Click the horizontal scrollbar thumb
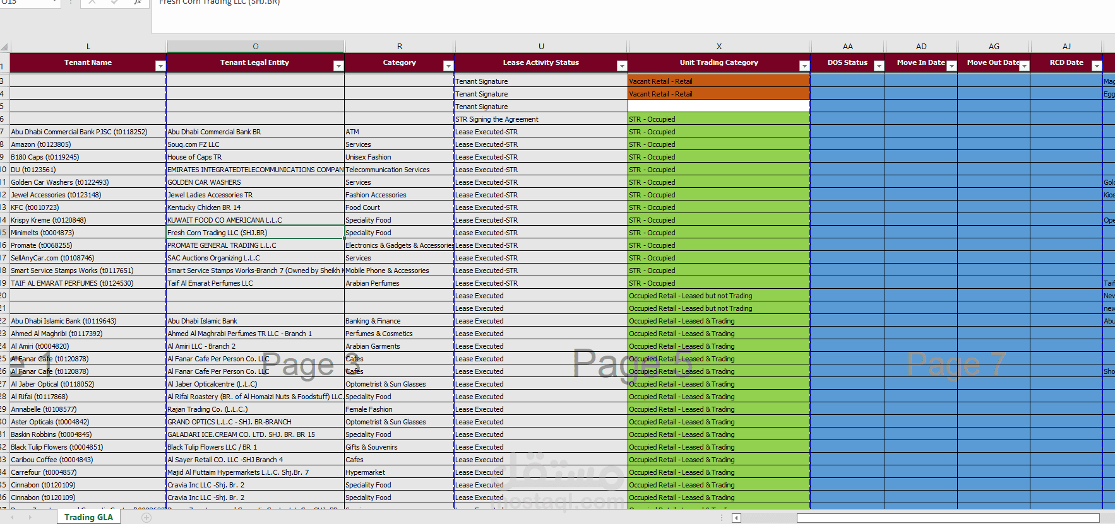 click(948, 518)
